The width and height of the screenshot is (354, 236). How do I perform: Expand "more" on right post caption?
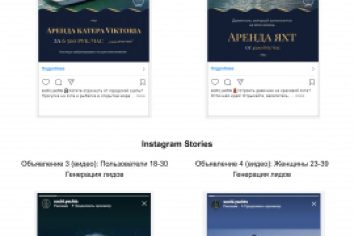tap(299, 96)
